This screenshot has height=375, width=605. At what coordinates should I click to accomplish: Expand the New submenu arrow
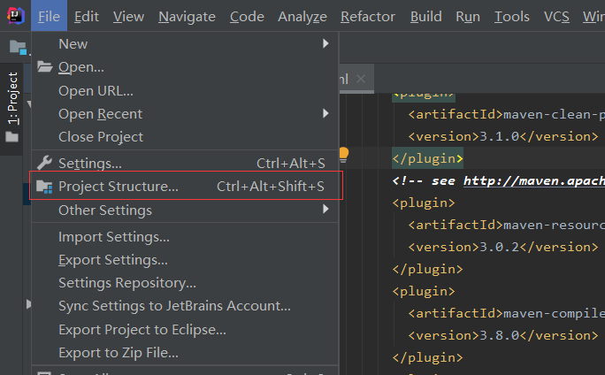(x=325, y=43)
